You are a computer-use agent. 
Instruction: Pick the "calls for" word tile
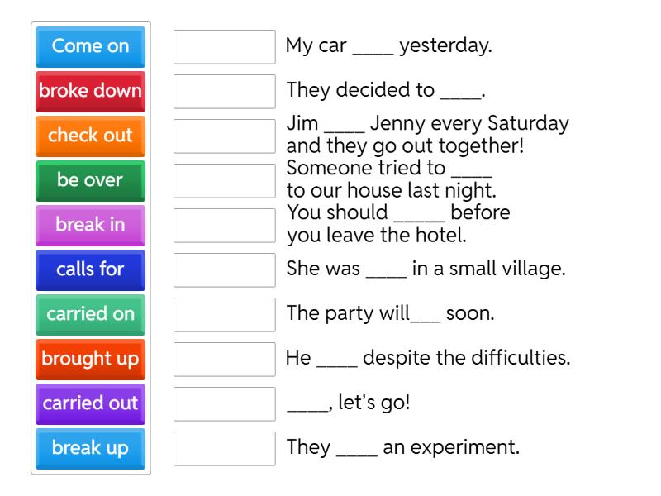point(89,270)
